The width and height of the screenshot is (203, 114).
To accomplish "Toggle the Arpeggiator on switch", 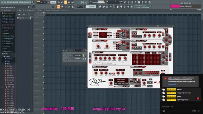I will (159, 53).
